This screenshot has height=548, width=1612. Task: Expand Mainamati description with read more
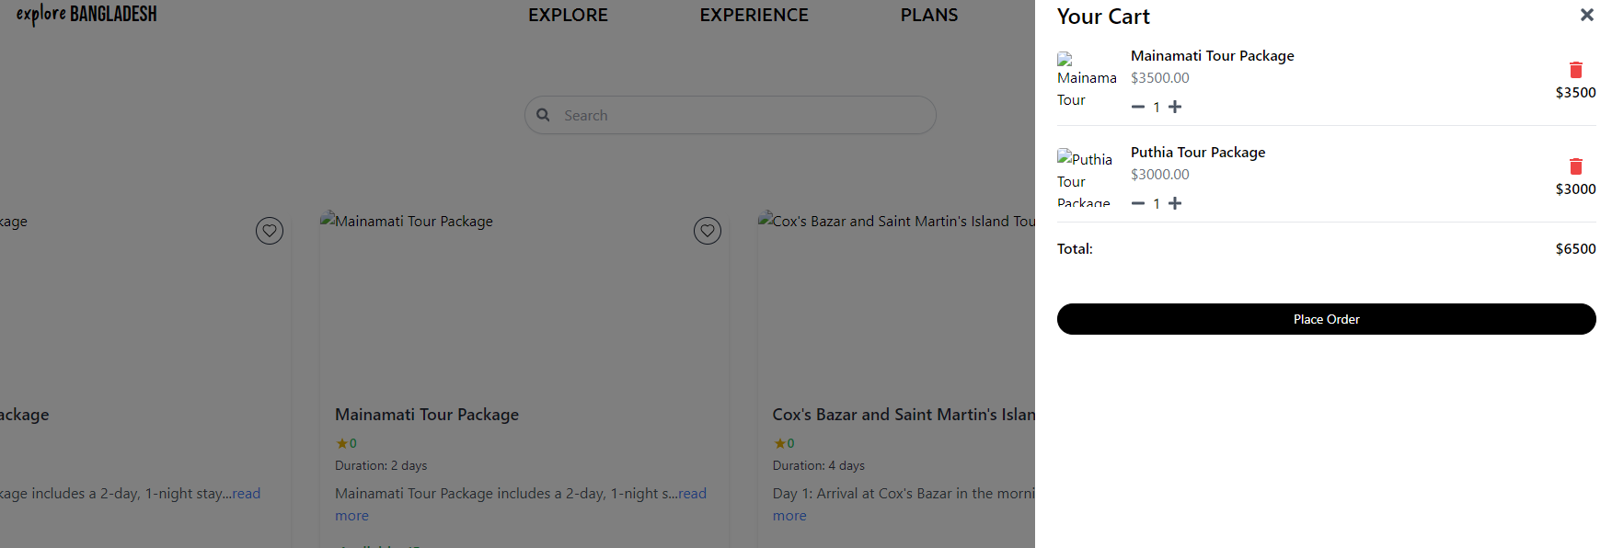[692, 494]
